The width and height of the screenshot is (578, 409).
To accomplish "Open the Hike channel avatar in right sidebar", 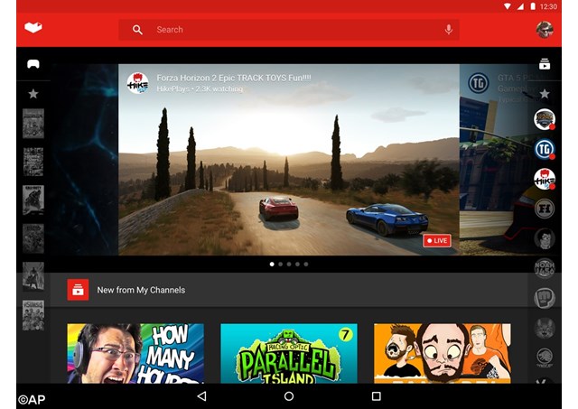I will point(545,179).
